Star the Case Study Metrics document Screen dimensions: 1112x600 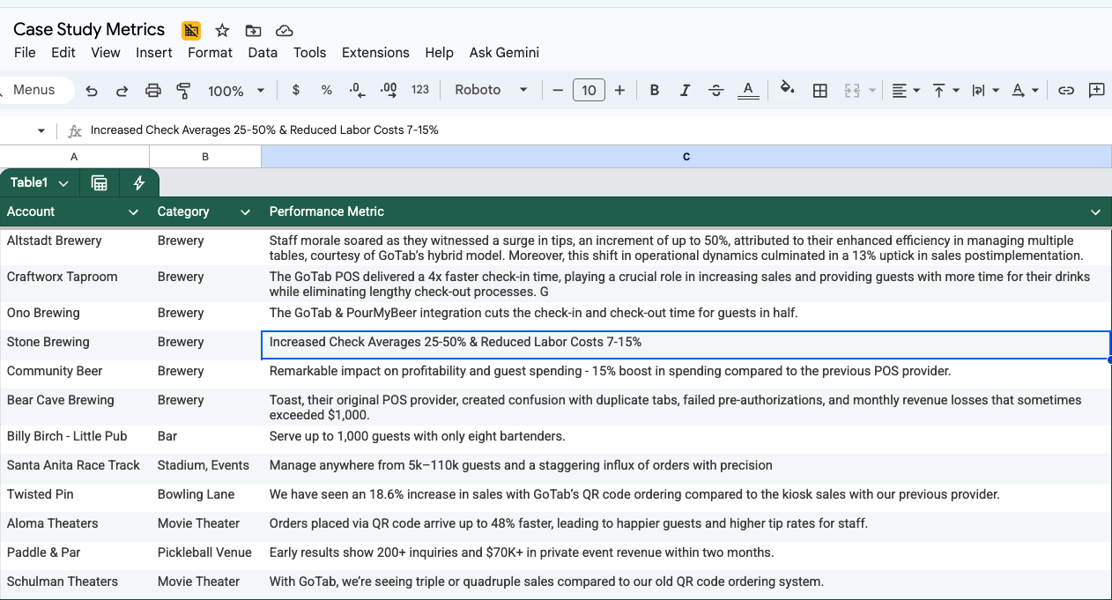(222, 31)
